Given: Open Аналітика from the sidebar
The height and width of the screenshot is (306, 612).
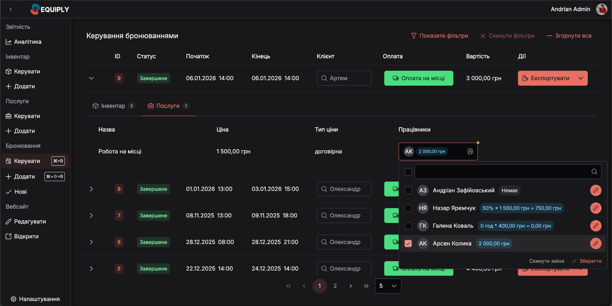Looking at the screenshot, I should coord(28,42).
